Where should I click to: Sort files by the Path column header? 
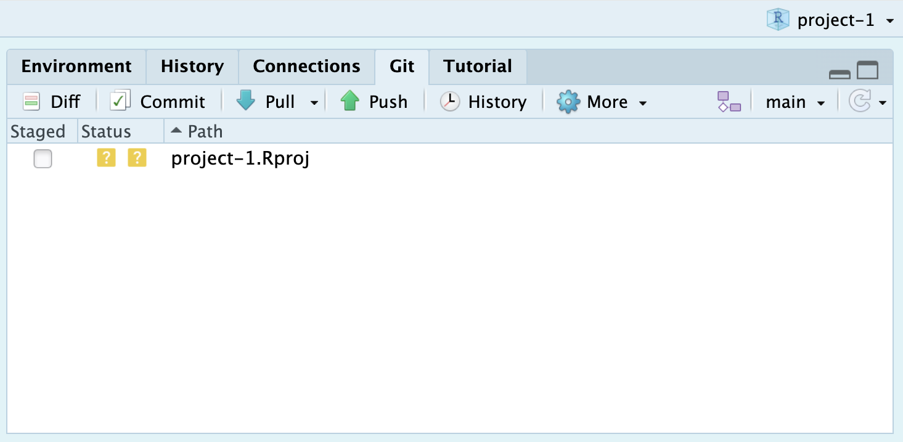(x=205, y=131)
